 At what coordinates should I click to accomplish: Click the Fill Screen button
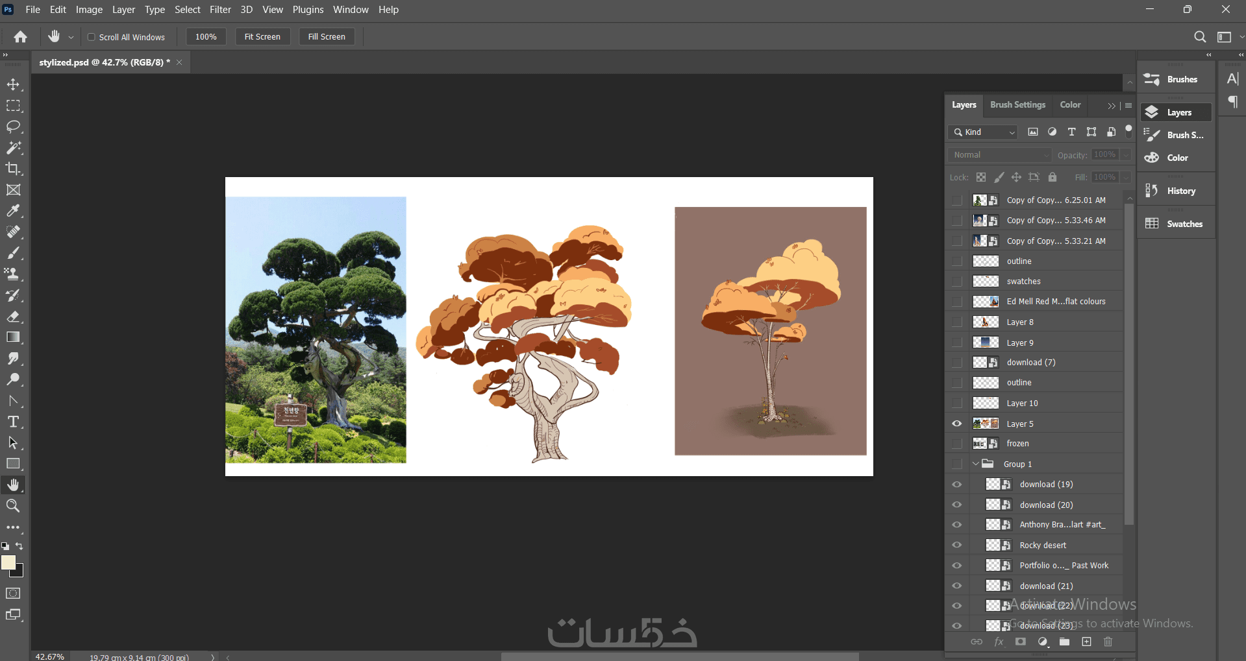tap(327, 37)
